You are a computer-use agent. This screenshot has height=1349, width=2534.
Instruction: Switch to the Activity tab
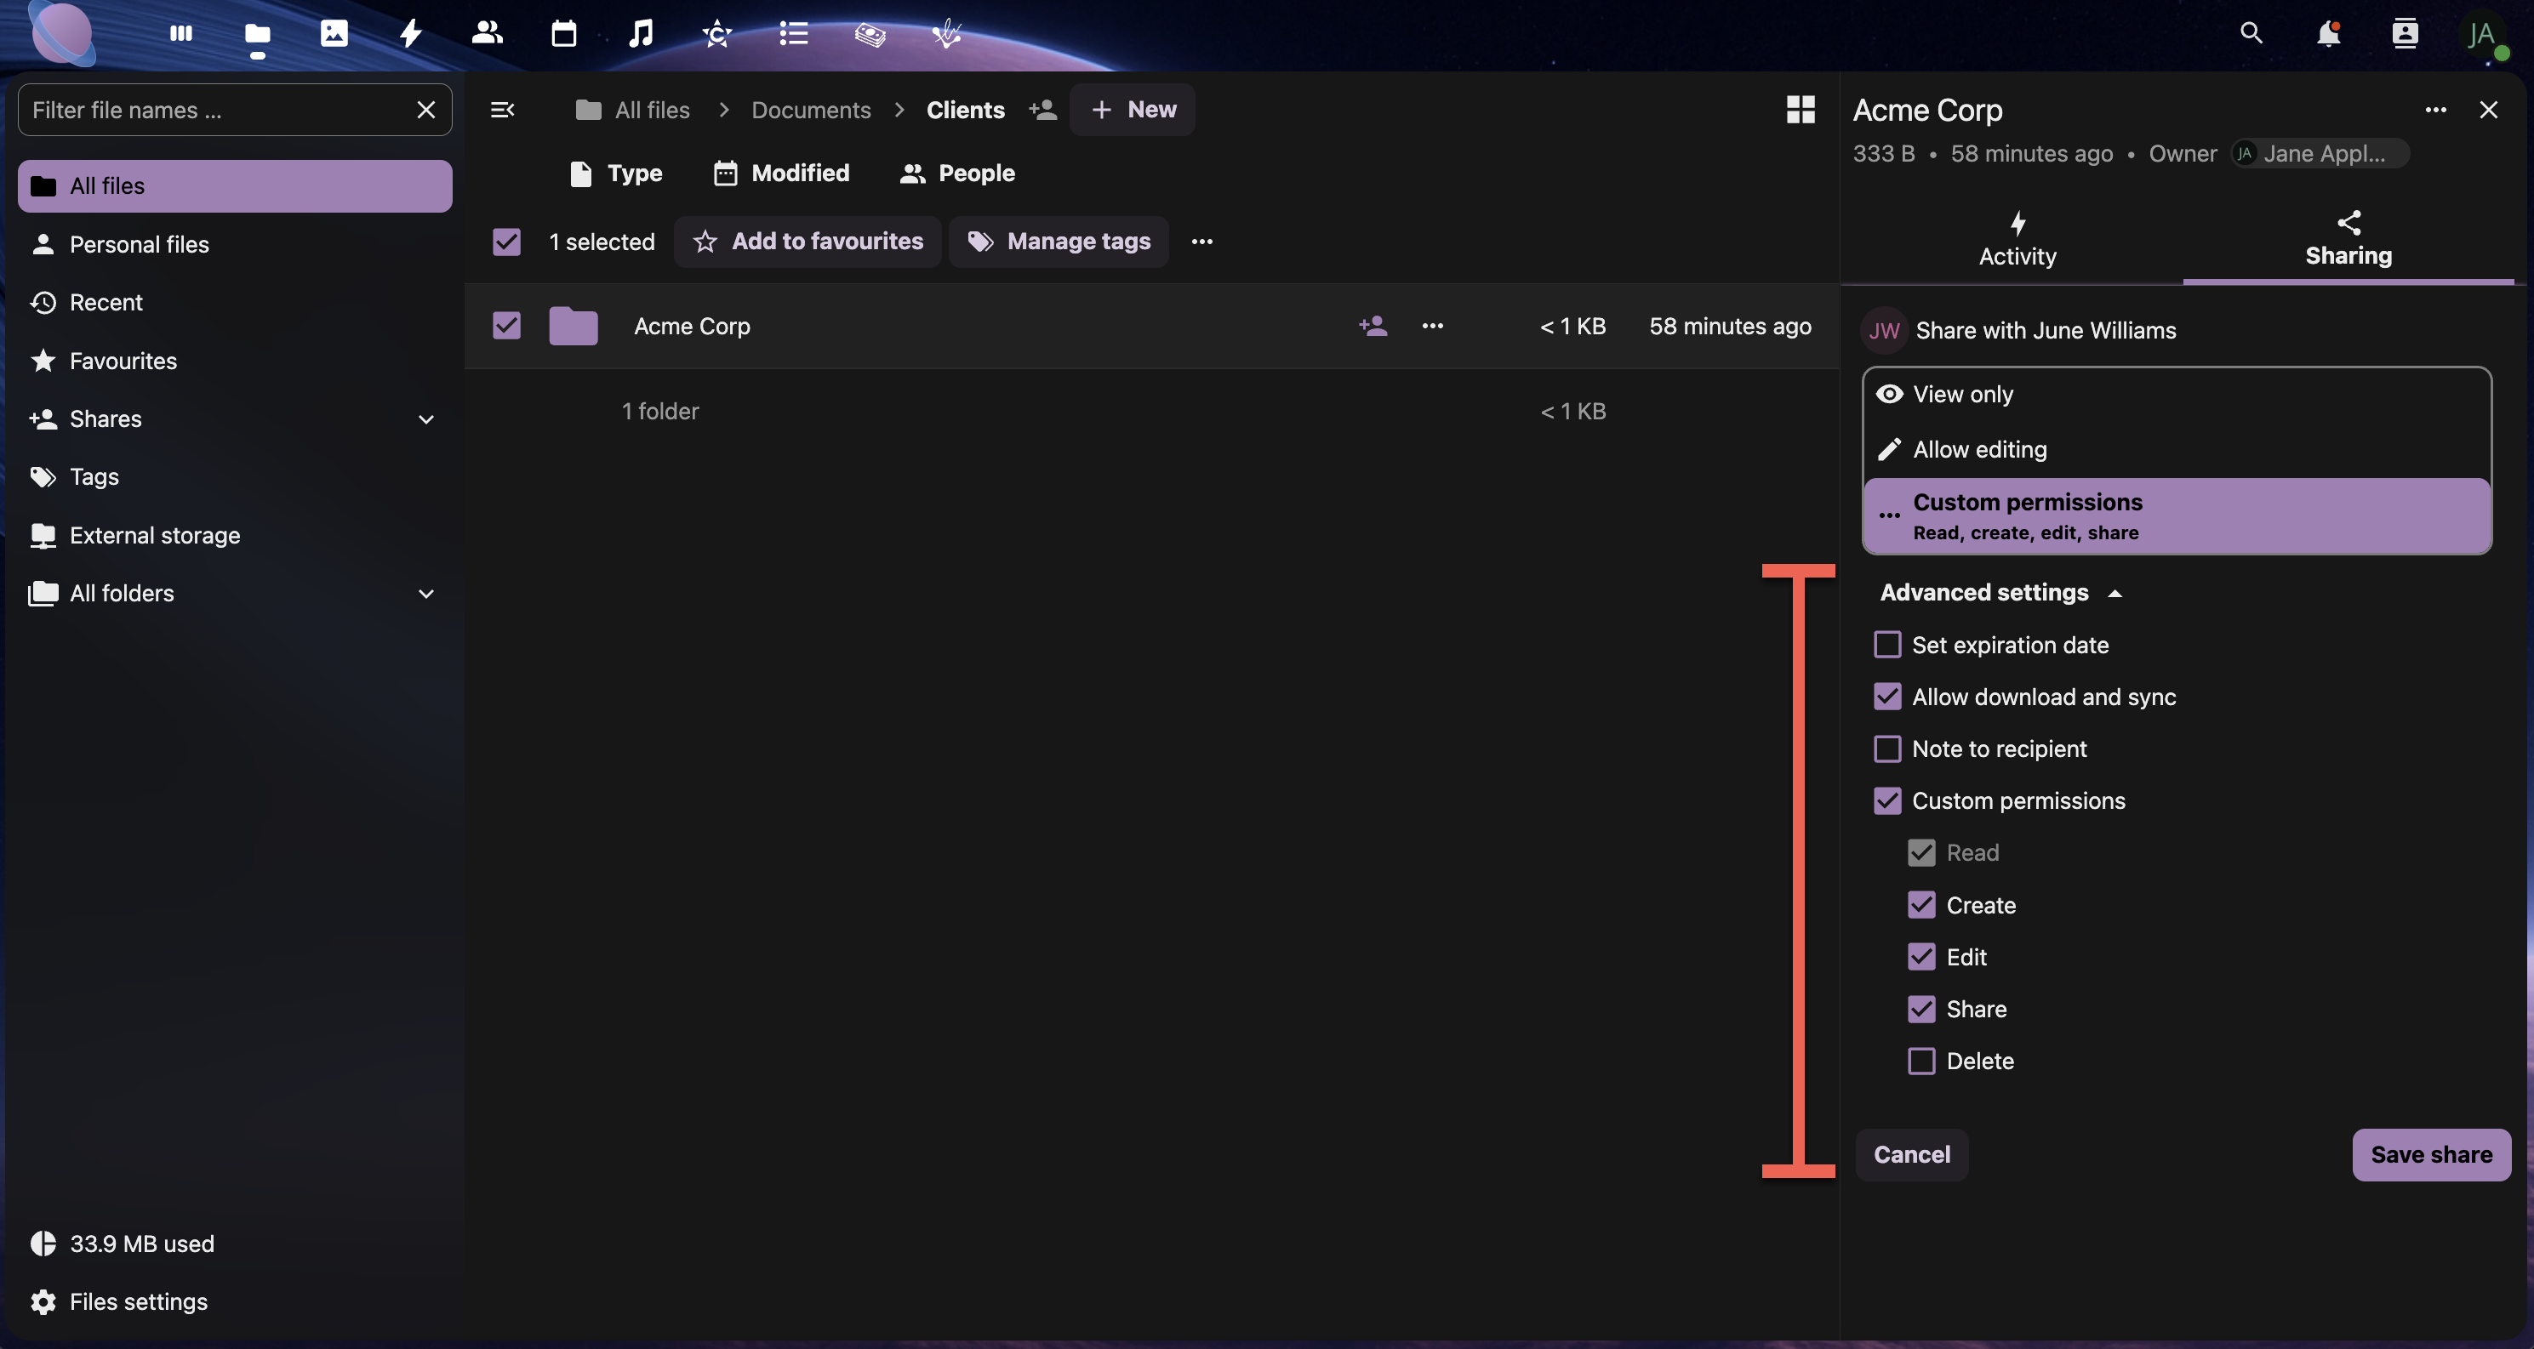pos(2017,240)
